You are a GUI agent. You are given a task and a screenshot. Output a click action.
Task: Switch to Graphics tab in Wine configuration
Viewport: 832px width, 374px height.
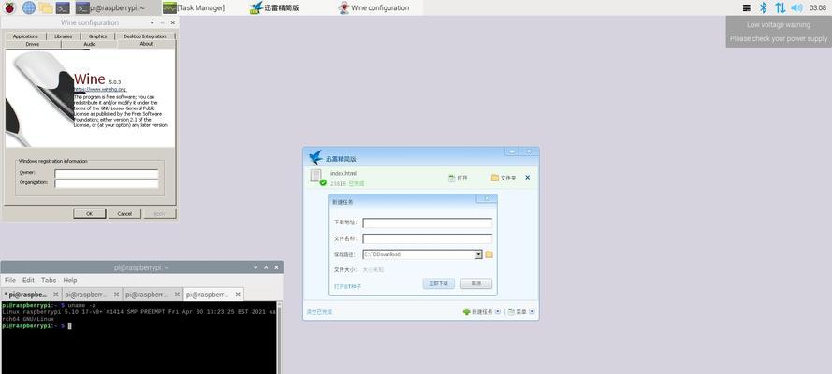(97, 36)
